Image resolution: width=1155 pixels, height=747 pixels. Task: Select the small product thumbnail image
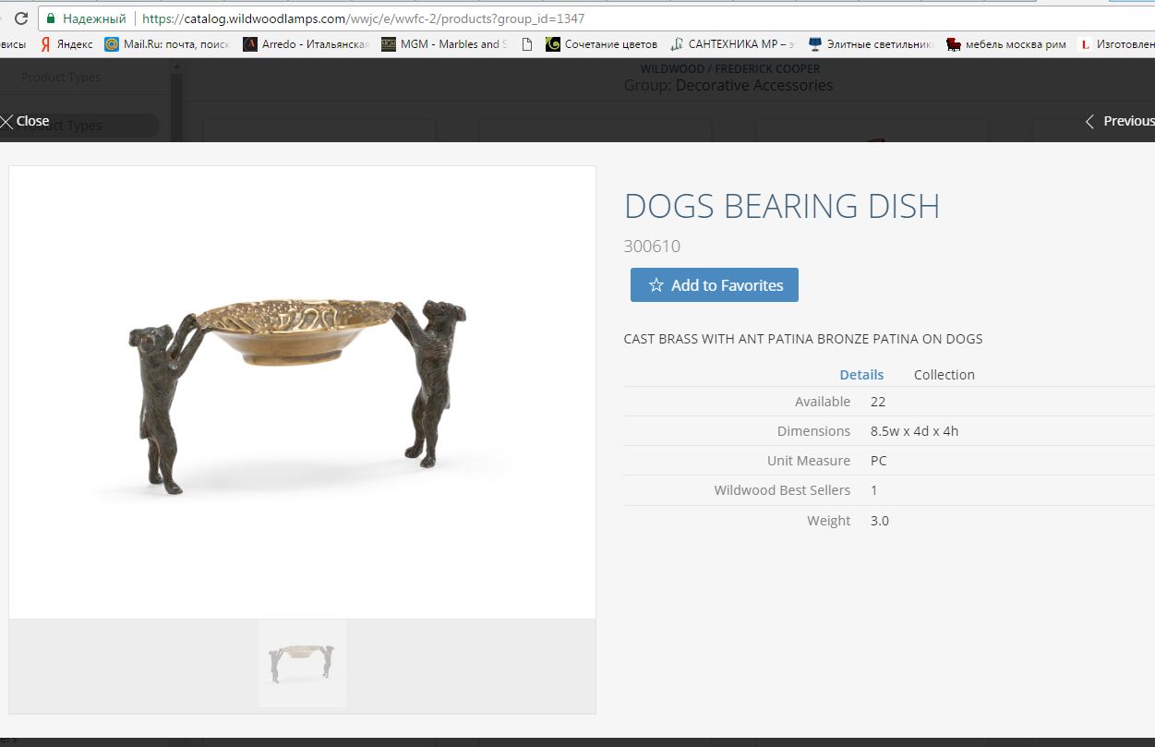(x=302, y=664)
